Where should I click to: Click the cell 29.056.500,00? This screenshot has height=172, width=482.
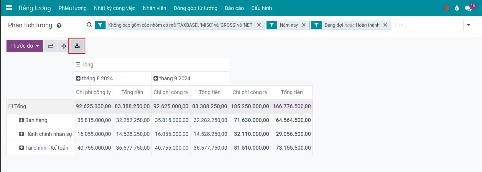[x=292, y=134]
